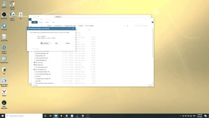Select DriverUpdaterHelper.dll file
Screen dimensions: 209x118
coord(42,72)
